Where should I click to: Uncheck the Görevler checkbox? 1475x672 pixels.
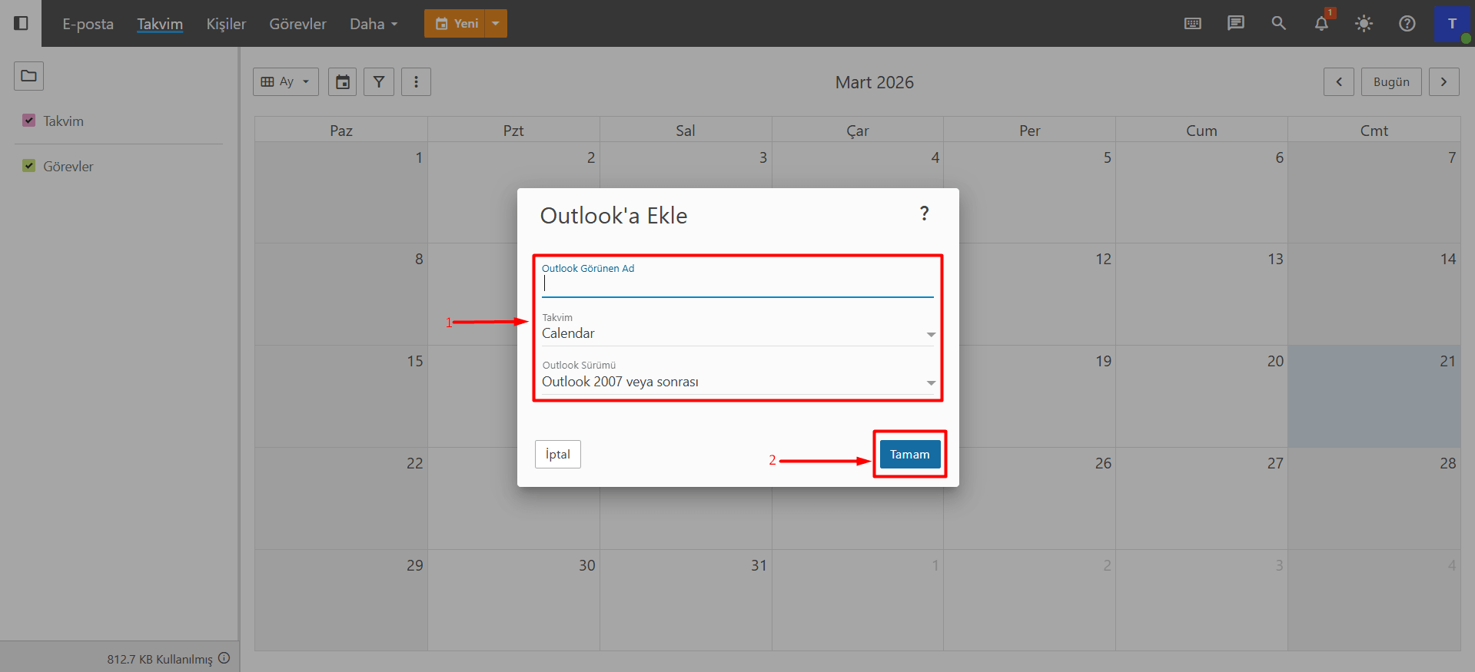(x=29, y=166)
